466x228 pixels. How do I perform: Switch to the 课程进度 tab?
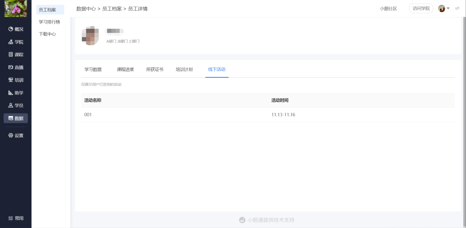tap(125, 69)
